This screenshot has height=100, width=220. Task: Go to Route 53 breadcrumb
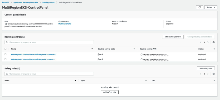[x=6, y=2]
